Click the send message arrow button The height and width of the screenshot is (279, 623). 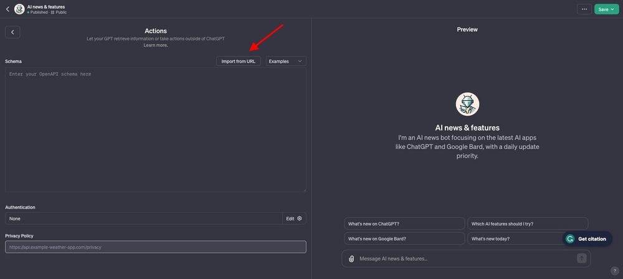581,258
